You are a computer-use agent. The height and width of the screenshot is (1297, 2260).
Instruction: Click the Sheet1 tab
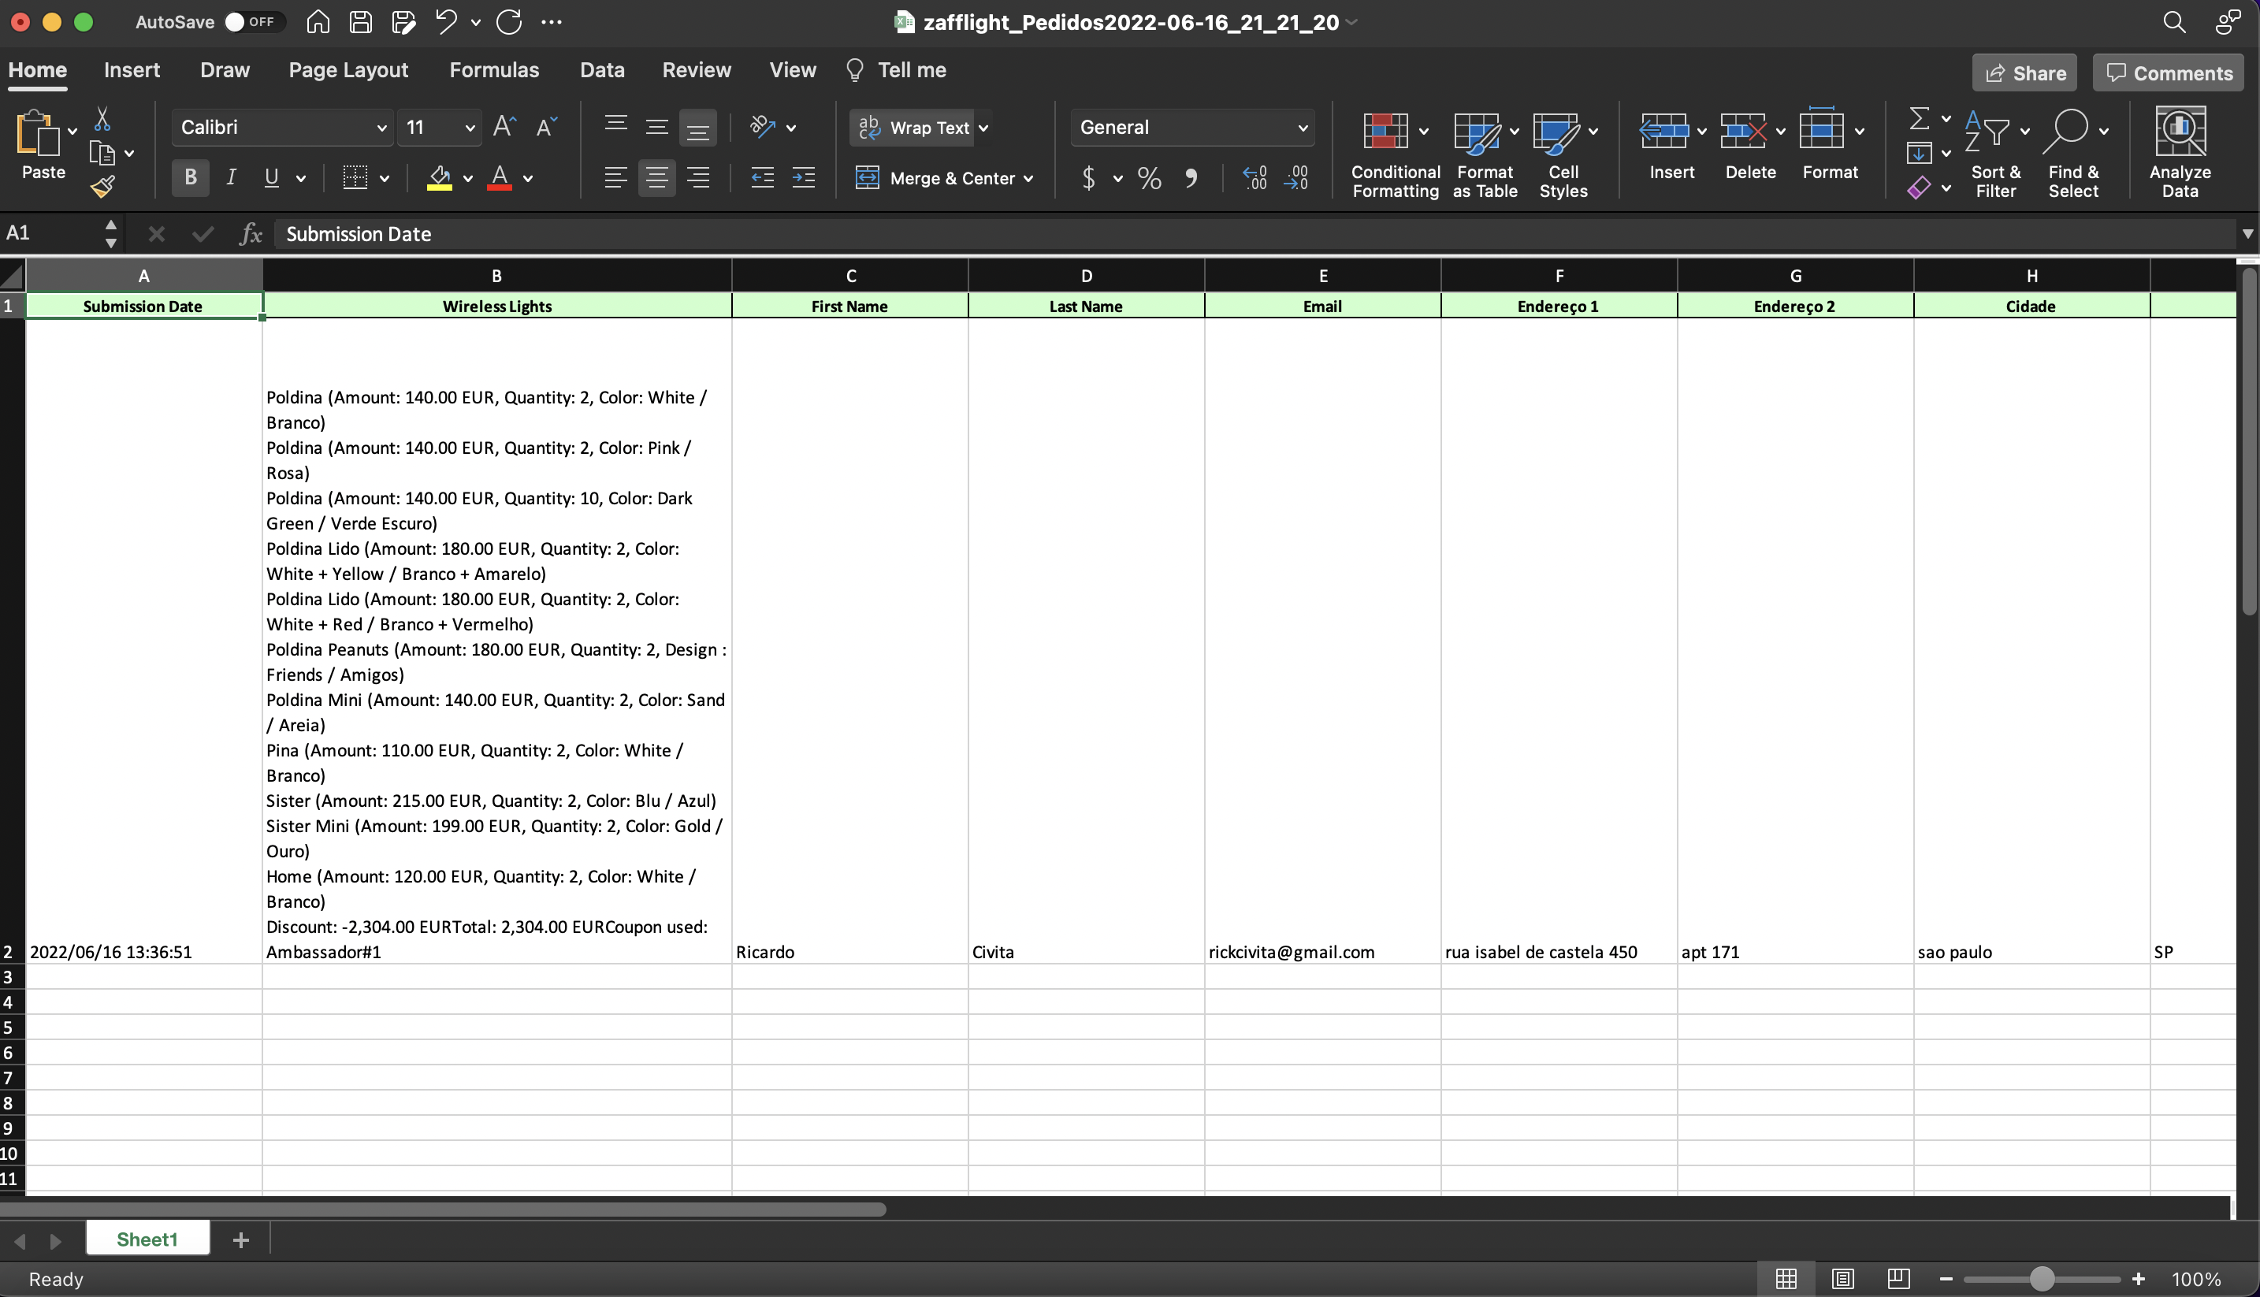point(146,1238)
